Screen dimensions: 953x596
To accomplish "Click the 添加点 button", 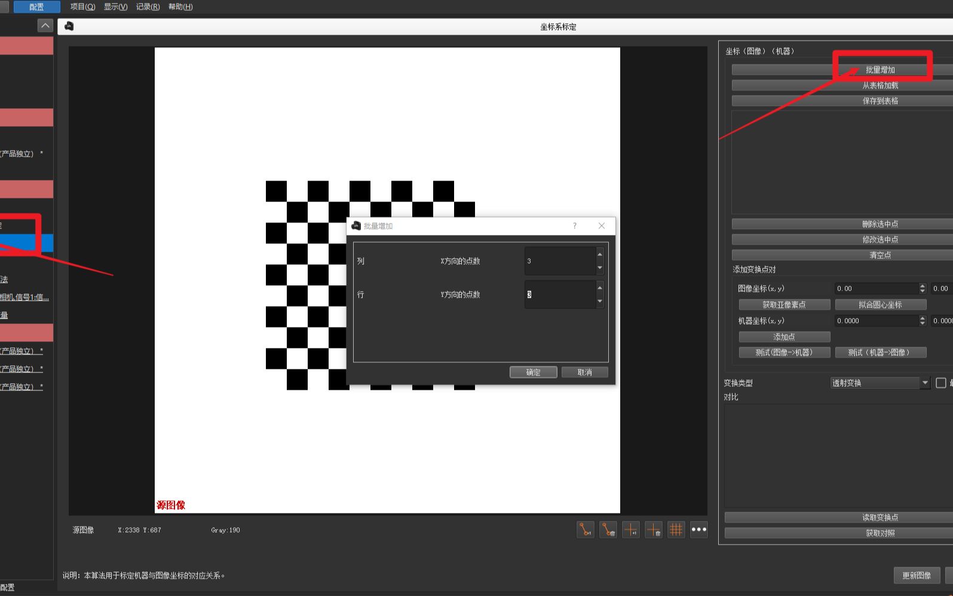I will pos(785,337).
